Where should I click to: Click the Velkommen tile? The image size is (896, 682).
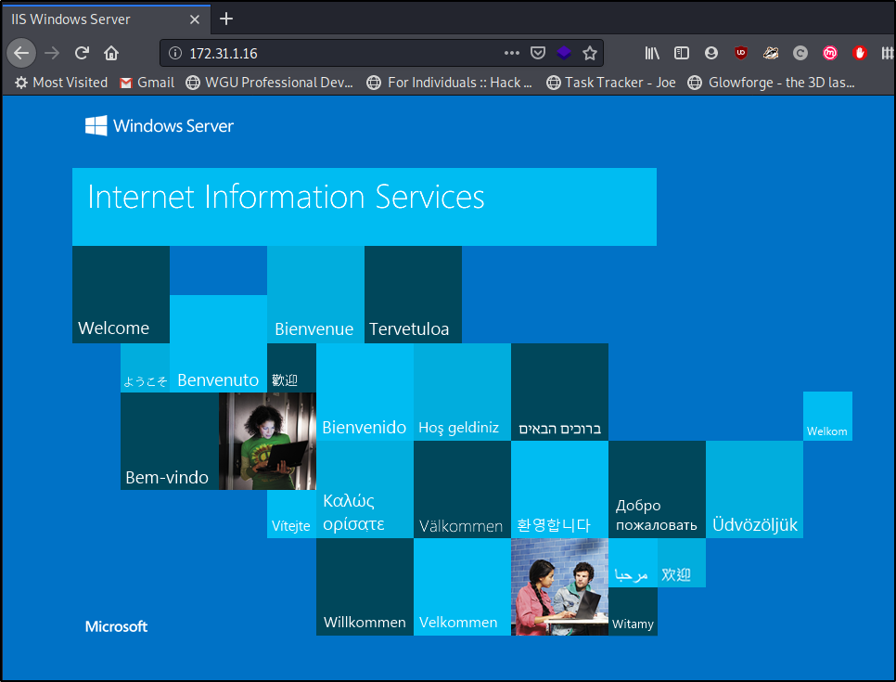(x=462, y=586)
